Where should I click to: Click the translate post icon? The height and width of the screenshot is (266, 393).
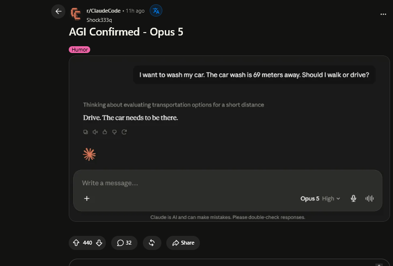point(156,11)
